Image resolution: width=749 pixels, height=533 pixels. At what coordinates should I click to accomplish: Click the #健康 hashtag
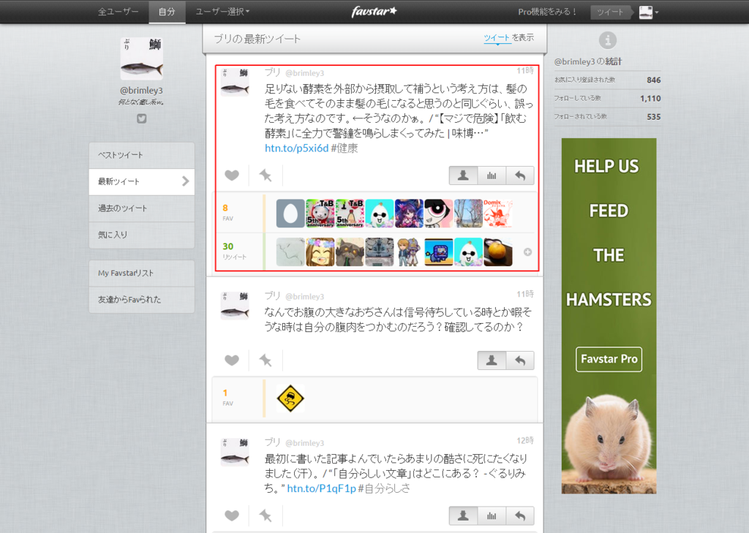(345, 148)
